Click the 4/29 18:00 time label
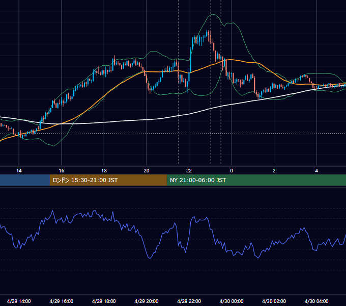Viewport: 346px width, 306px height. 104,301
